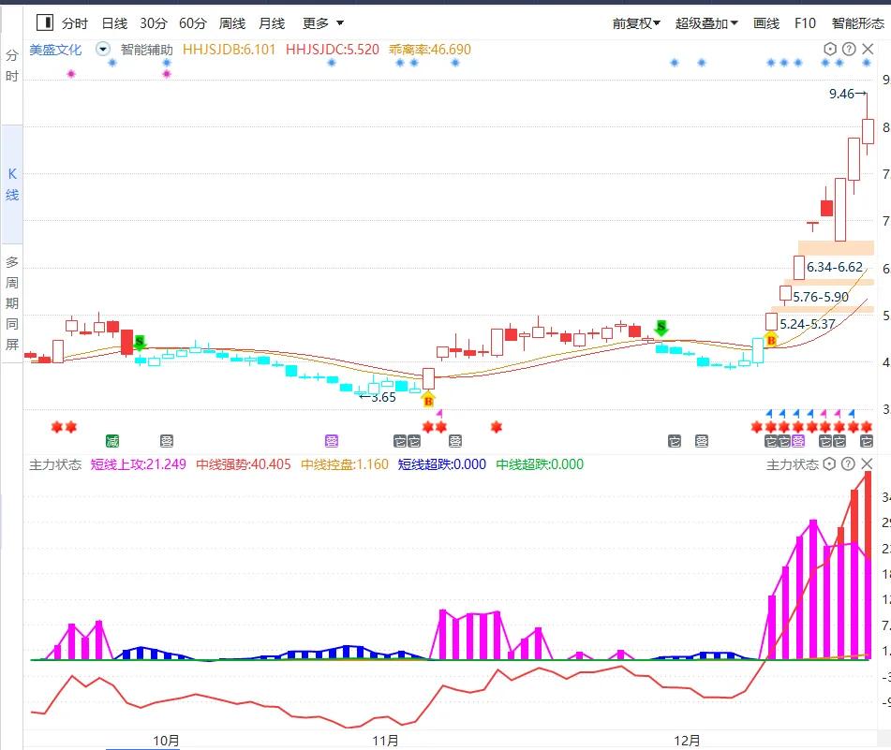The width and height of the screenshot is (891, 750).
Task: Click help icon in K-line chart header
Action: pos(848,50)
